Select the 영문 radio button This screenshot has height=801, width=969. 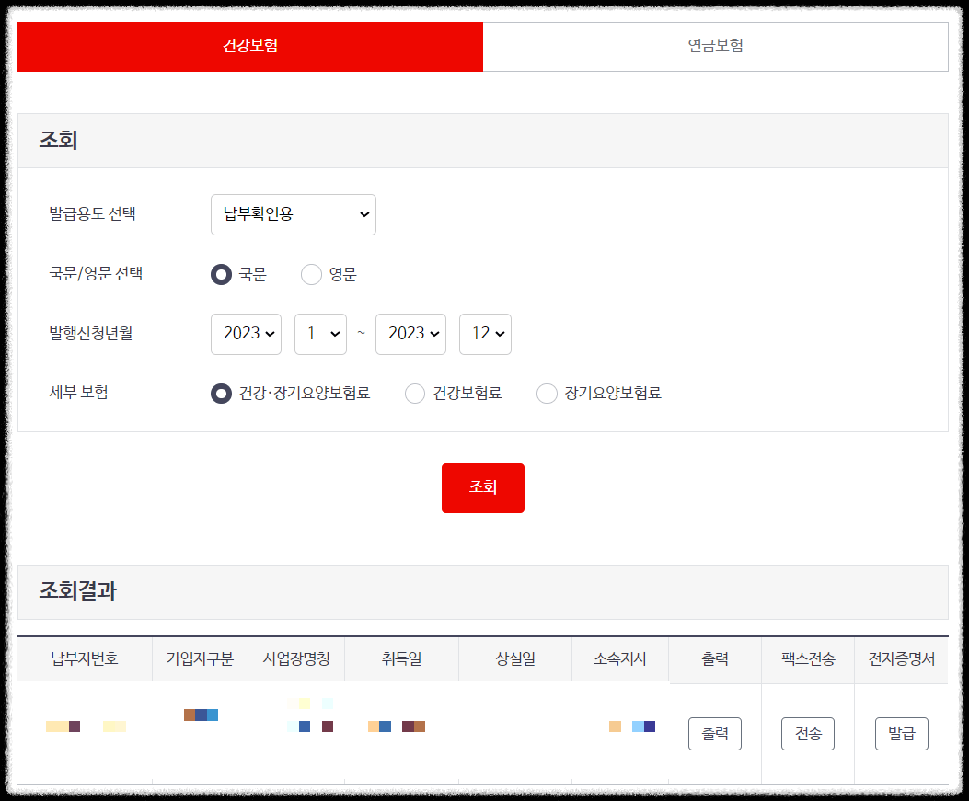311,274
